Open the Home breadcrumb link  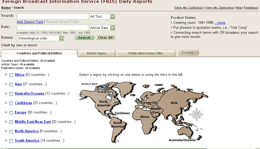(x=6, y=8)
